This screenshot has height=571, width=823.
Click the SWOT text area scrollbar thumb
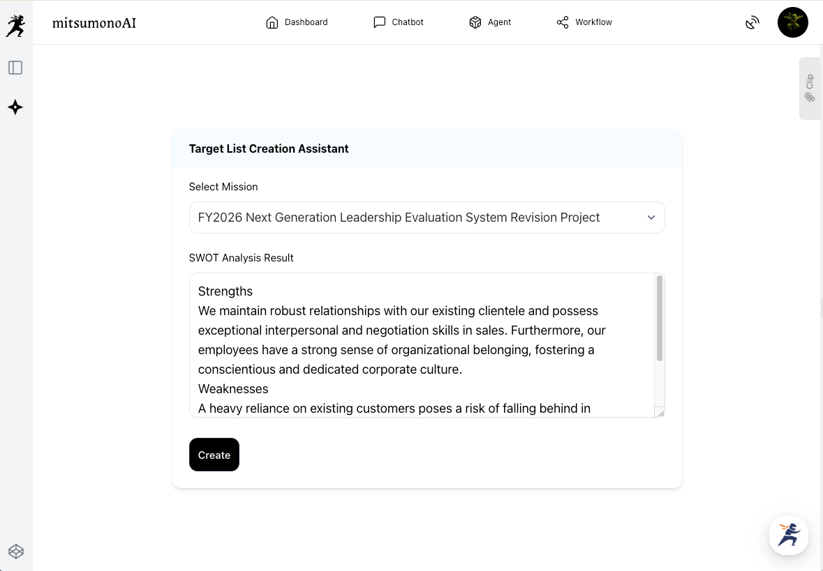(x=660, y=318)
